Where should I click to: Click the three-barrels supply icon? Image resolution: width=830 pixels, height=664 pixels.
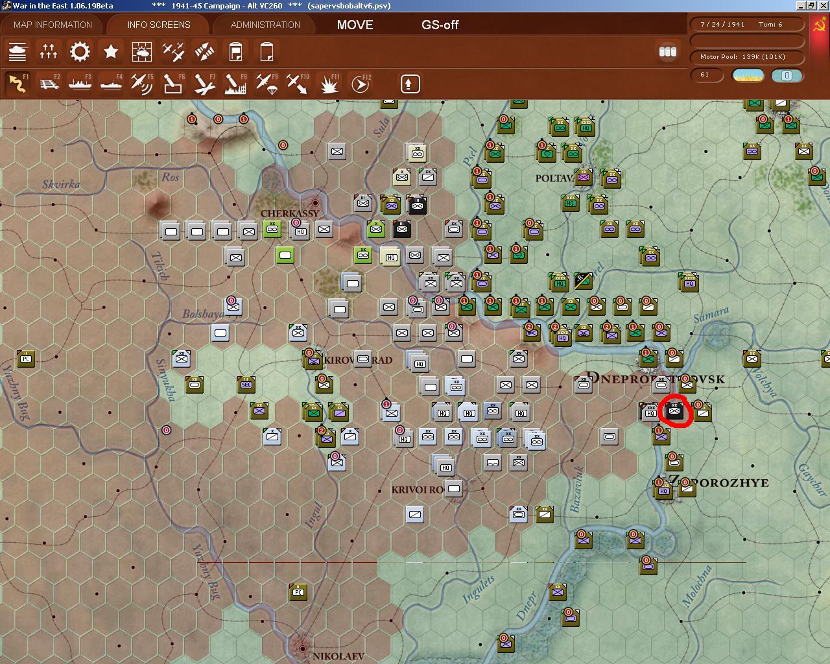(x=667, y=51)
